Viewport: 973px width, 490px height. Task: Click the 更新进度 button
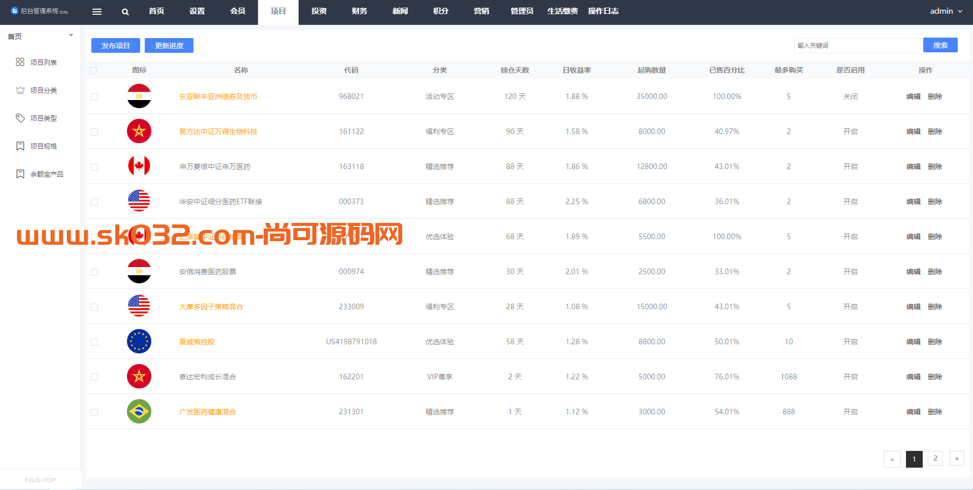[169, 45]
